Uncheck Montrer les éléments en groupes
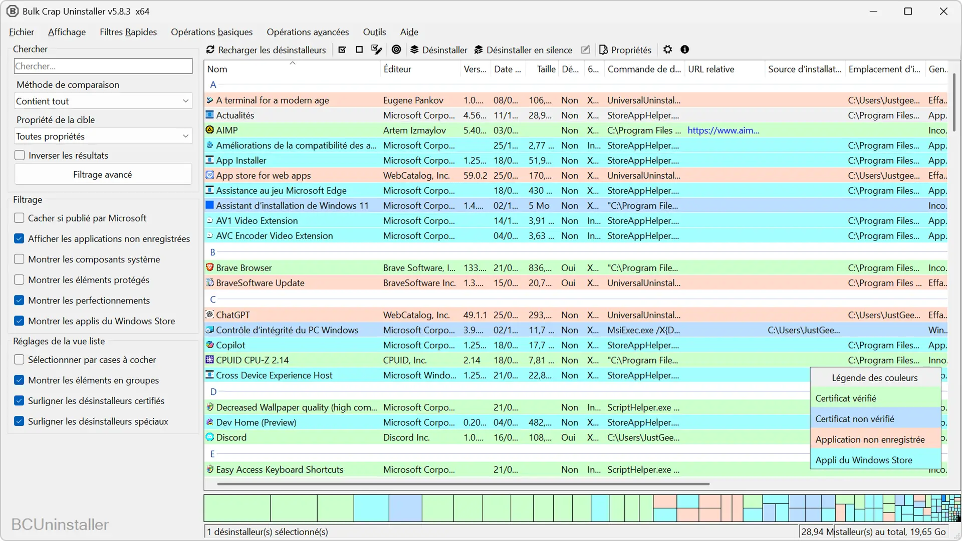The height and width of the screenshot is (541, 962). (19, 380)
